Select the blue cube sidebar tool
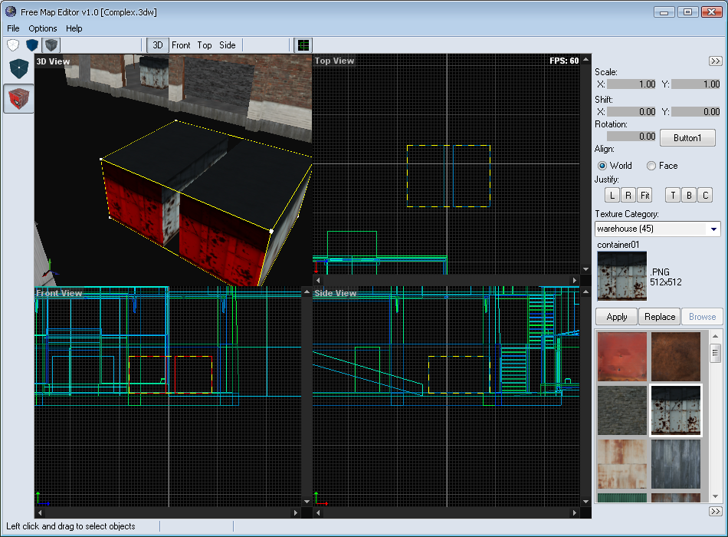Screen dimensions: 728x537 (18, 69)
